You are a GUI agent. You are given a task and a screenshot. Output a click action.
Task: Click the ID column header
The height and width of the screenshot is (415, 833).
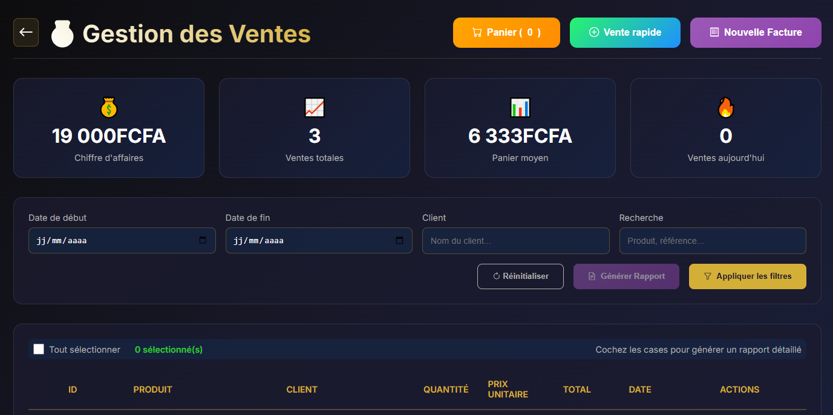(73, 390)
